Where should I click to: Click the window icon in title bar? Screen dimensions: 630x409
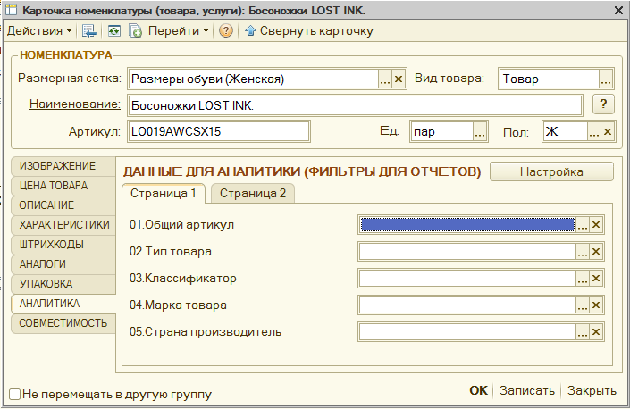coord(11,10)
